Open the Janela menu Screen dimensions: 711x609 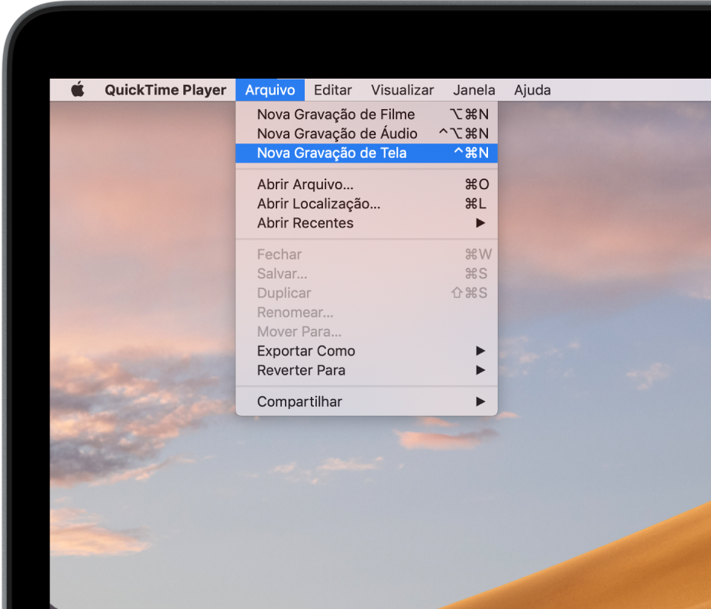tap(473, 90)
